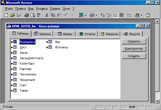
Task: Click the New Object AutoForm icon
Action: [x=137, y=15]
